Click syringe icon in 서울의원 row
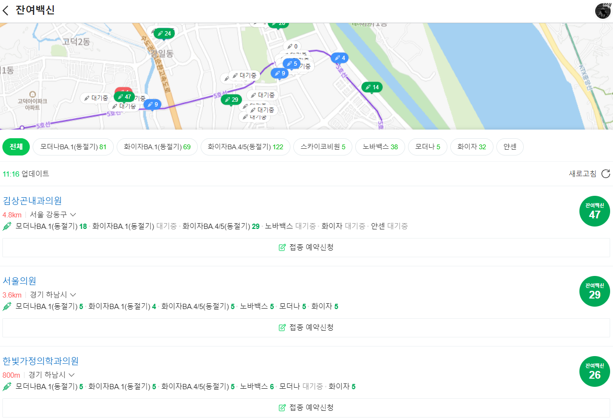The image size is (613, 418). click(7, 306)
